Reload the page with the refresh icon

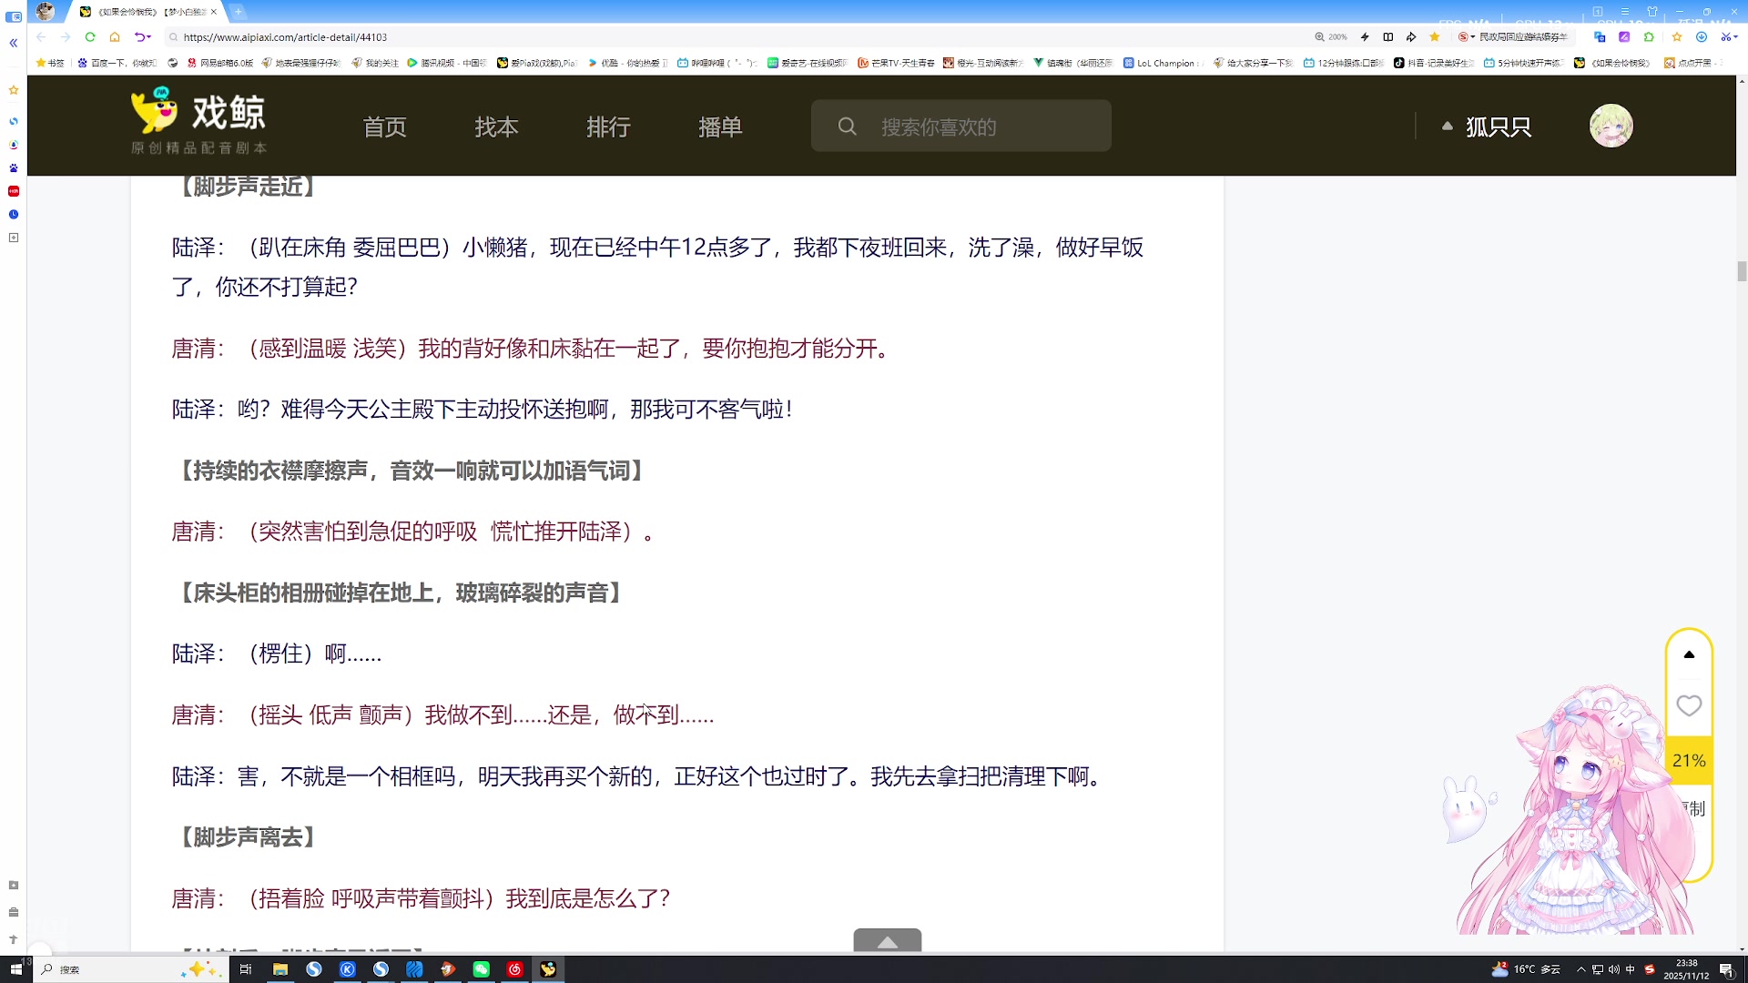click(x=89, y=37)
